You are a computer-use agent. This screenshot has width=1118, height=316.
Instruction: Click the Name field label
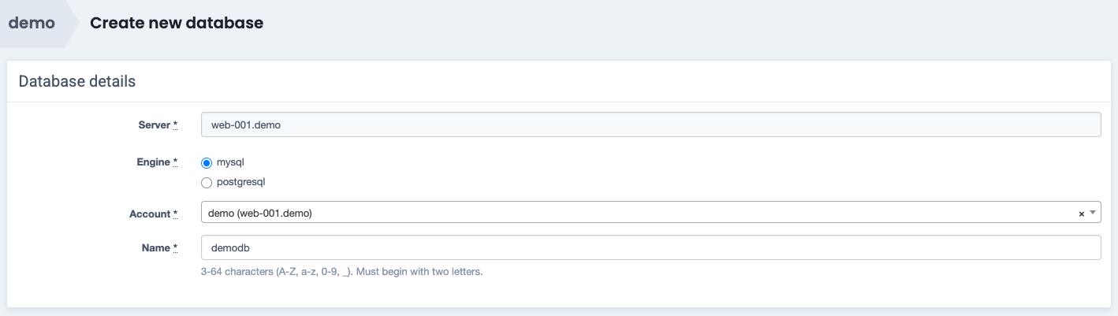click(x=156, y=248)
